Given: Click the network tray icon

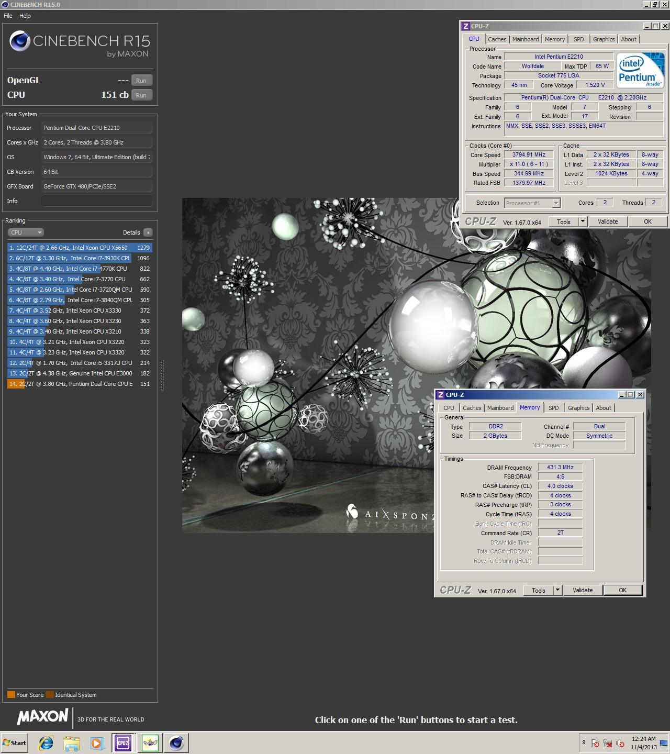Looking at the screenshot, I should 608,743.
